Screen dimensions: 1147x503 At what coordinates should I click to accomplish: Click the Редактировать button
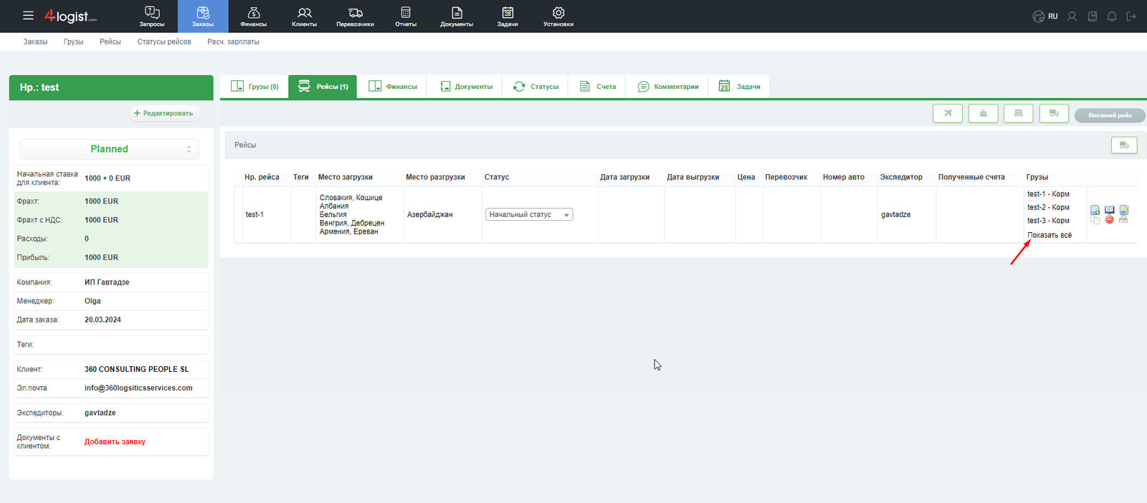pyautogui.click(x=165, y=113)
